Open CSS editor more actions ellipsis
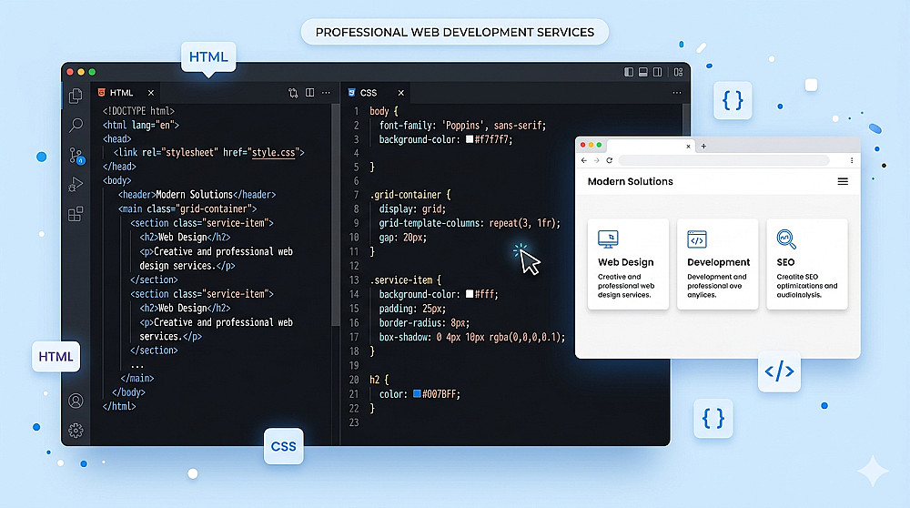The height and width of the screenshot is (508, 910). (677, 93)
